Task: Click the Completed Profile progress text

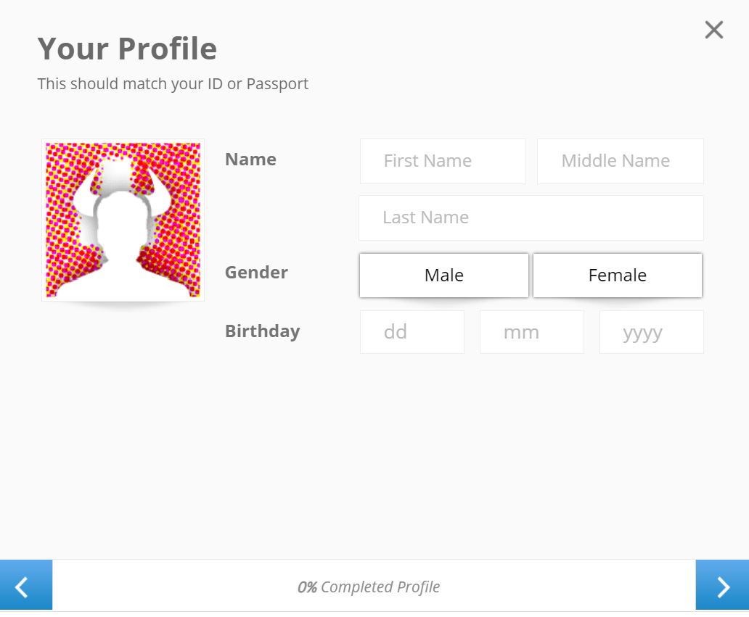Action: click(380, 587)
